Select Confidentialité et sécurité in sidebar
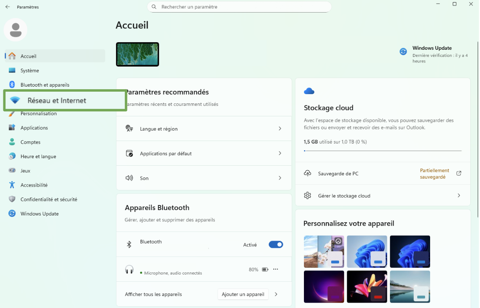This screenshot has width=480, height=308. (49, 199)
